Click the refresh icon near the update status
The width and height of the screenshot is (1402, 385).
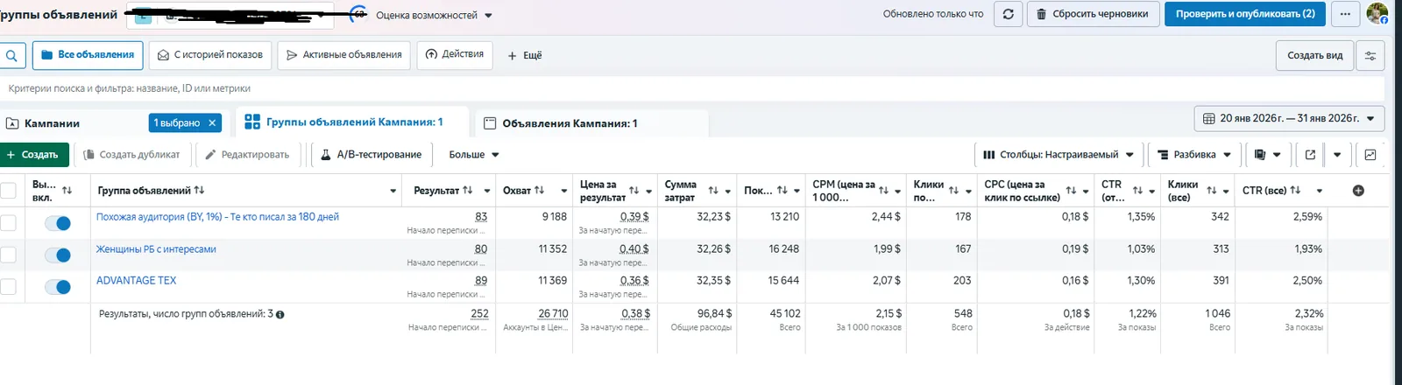point(1009,14)
